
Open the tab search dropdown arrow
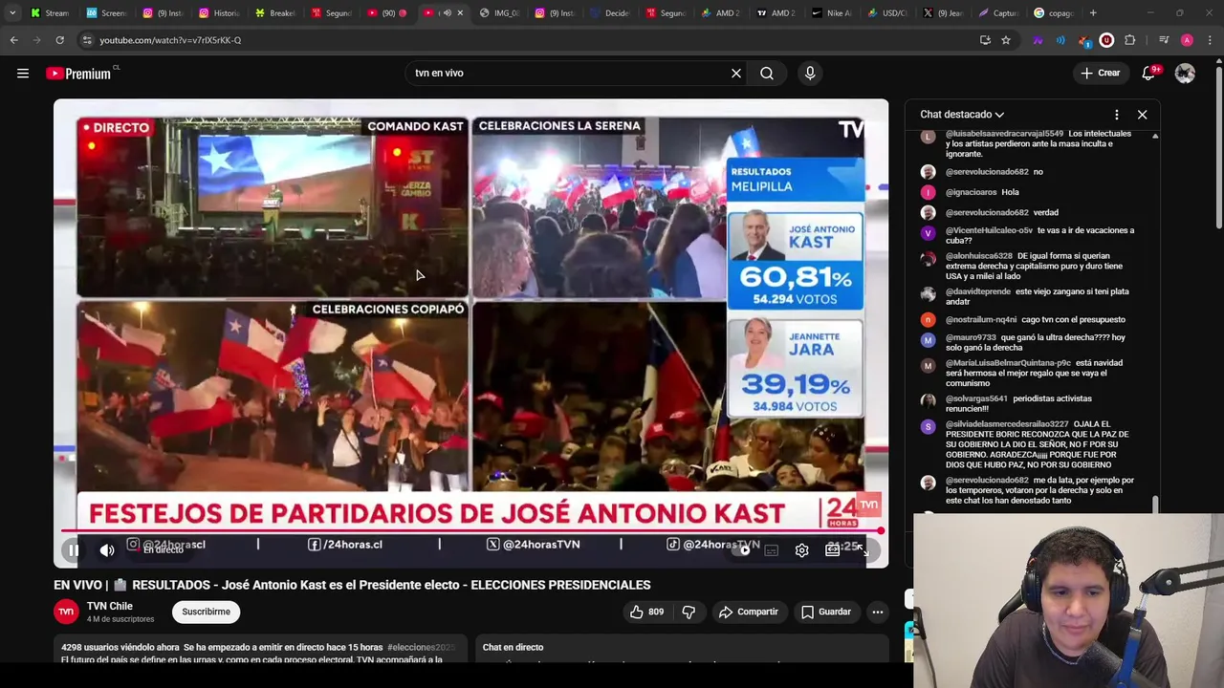12,13
